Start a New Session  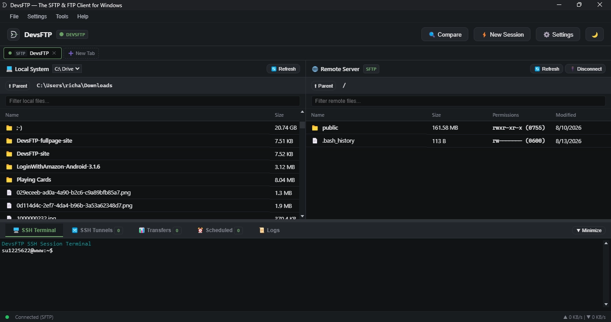coord(502,34)
